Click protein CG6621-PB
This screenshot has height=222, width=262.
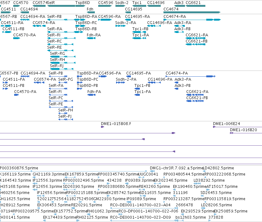tap(197, 98)
